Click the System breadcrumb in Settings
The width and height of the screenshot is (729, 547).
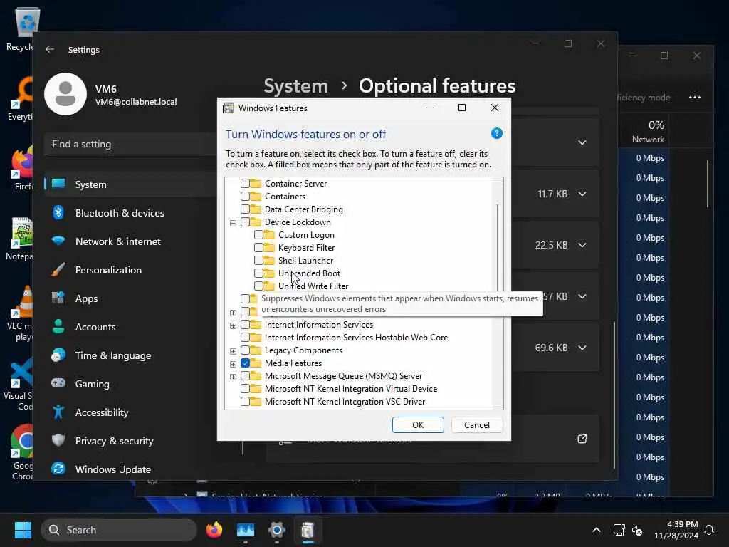point(295,86)
